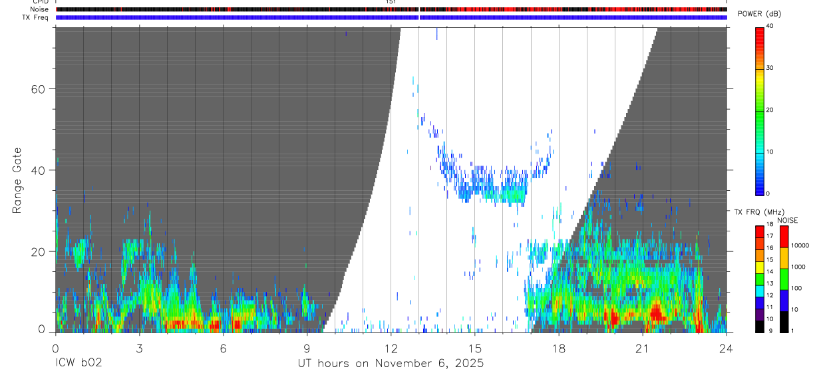Image resolution: width=817 pixels, height=377 pixels.
Task: Select the 20 tick on power scale
Action: pyautogui.click(x=770, y=110)
